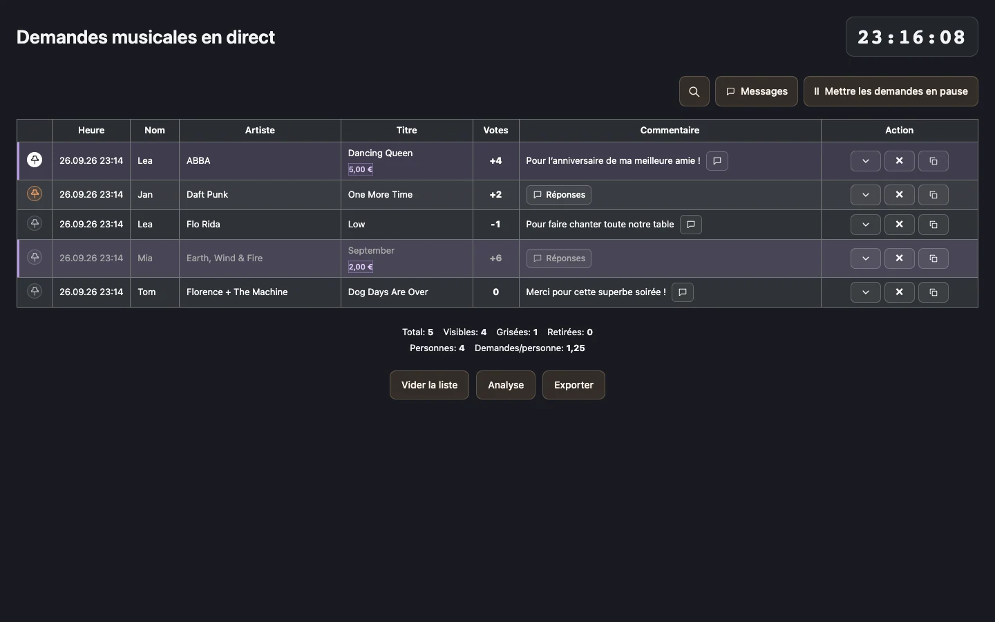The height and width of the screenshot is (622, 995).
Task: Sort by the Votes column header
Action: (x=496, y=130)
